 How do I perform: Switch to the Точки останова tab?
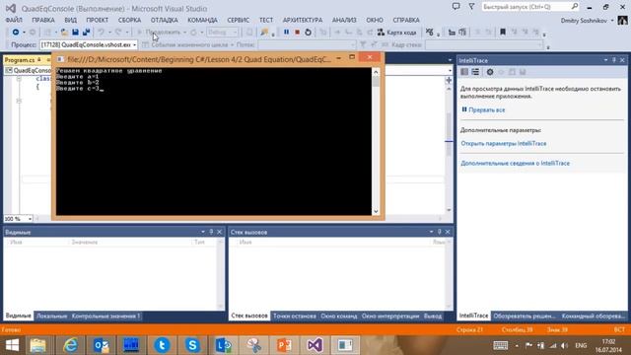295,316
